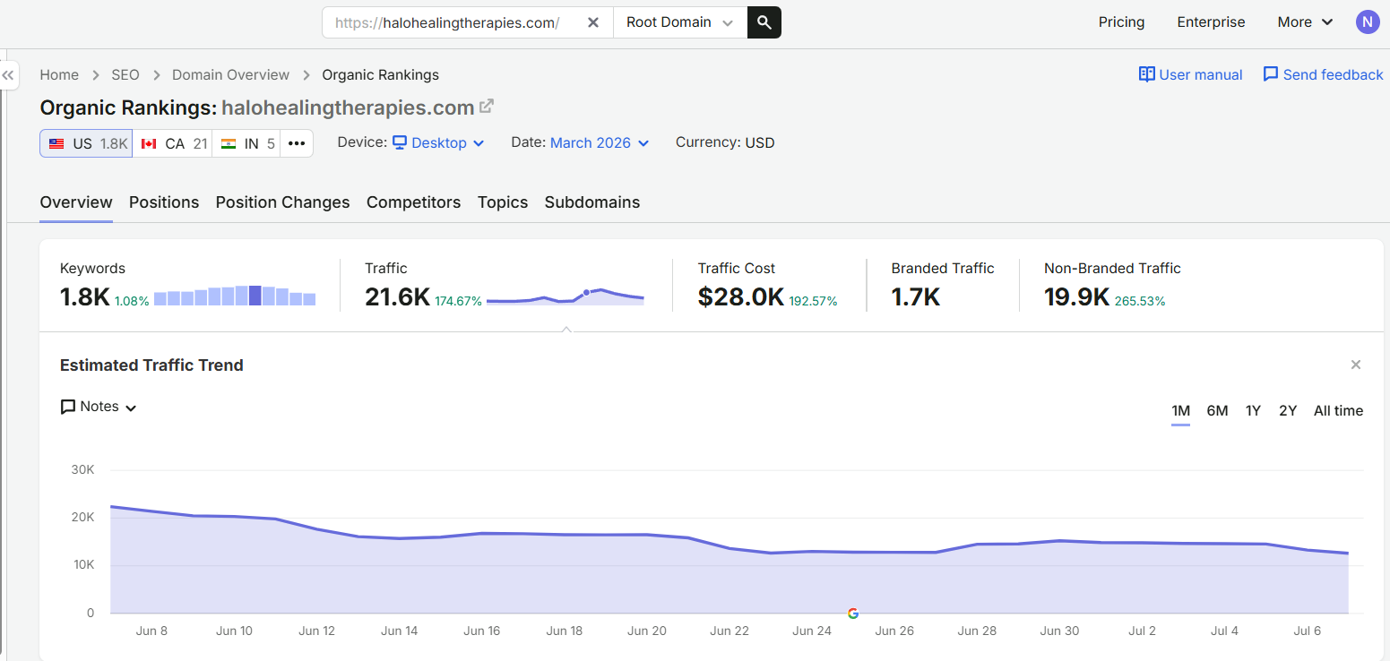Expand the More menu

pyautogui.click(x=1305, y=22)
